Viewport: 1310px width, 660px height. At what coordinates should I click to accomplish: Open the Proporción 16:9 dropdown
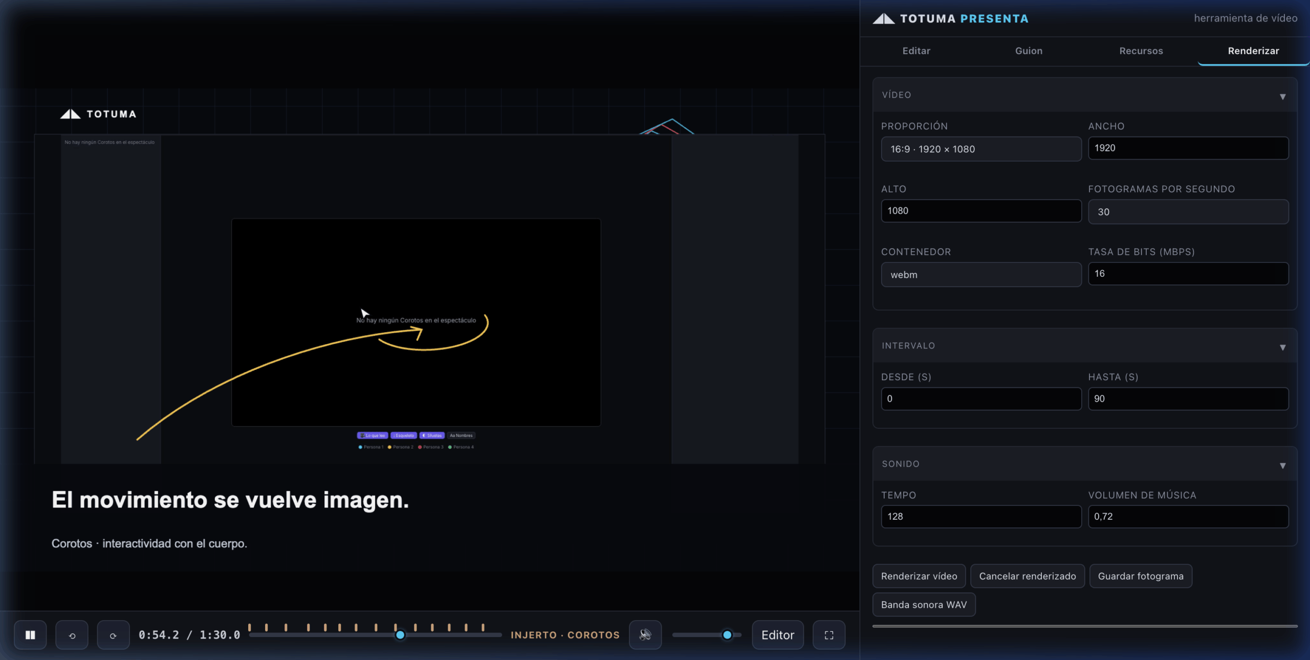pyautogui.click(x=981, y=149)
